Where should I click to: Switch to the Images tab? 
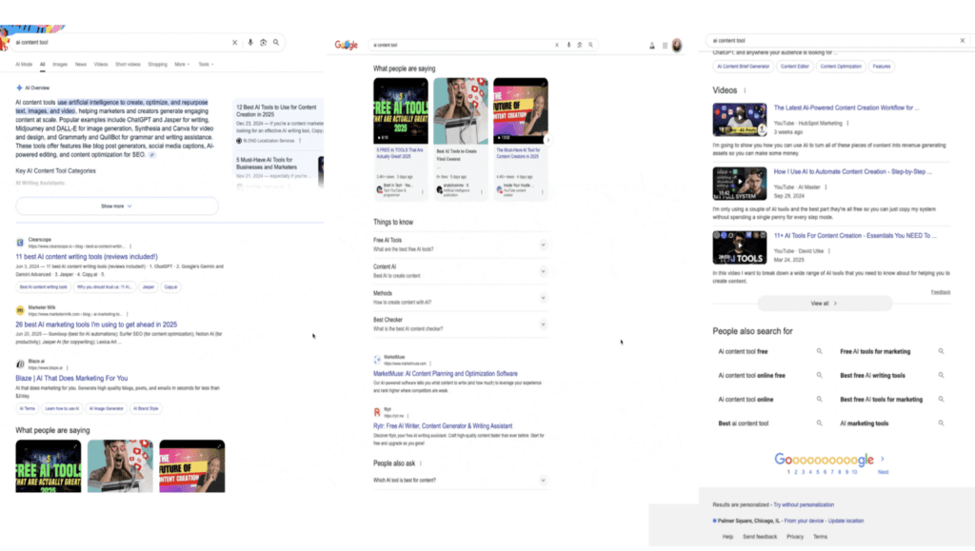pyautogui.click(x=60, y=65)
